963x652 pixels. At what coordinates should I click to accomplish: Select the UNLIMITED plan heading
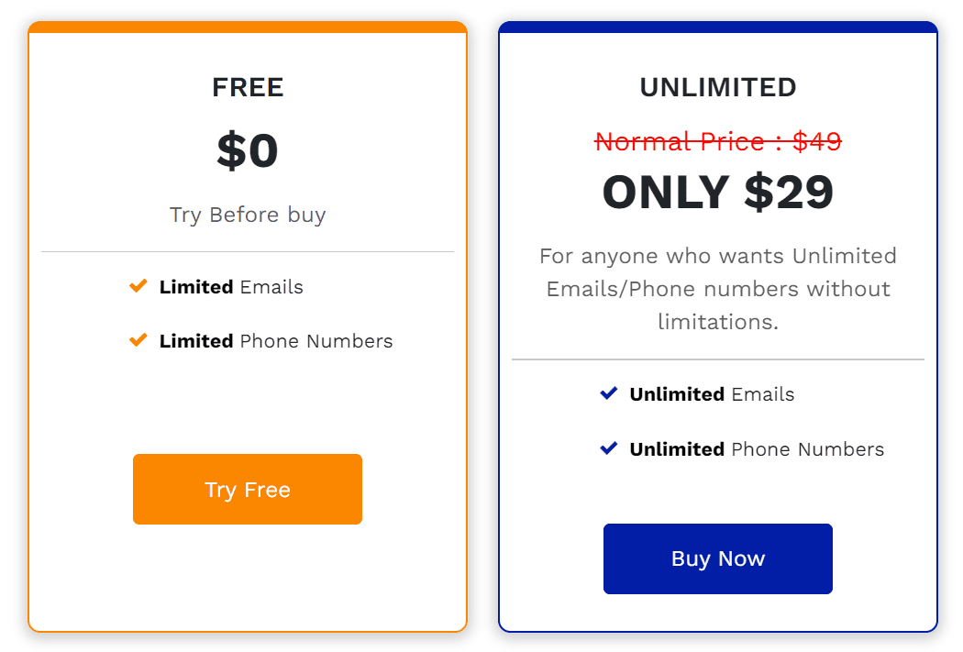718,87
